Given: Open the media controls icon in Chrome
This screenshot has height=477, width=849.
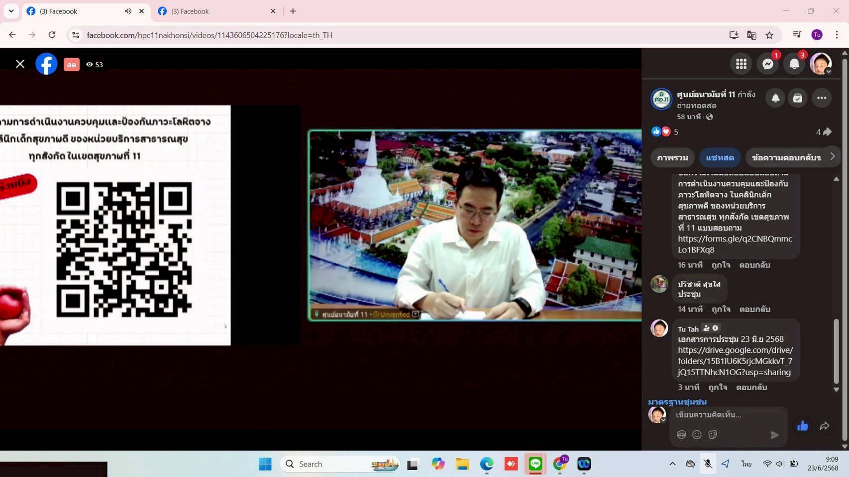Looking at the screenshot, I should 797,35.
